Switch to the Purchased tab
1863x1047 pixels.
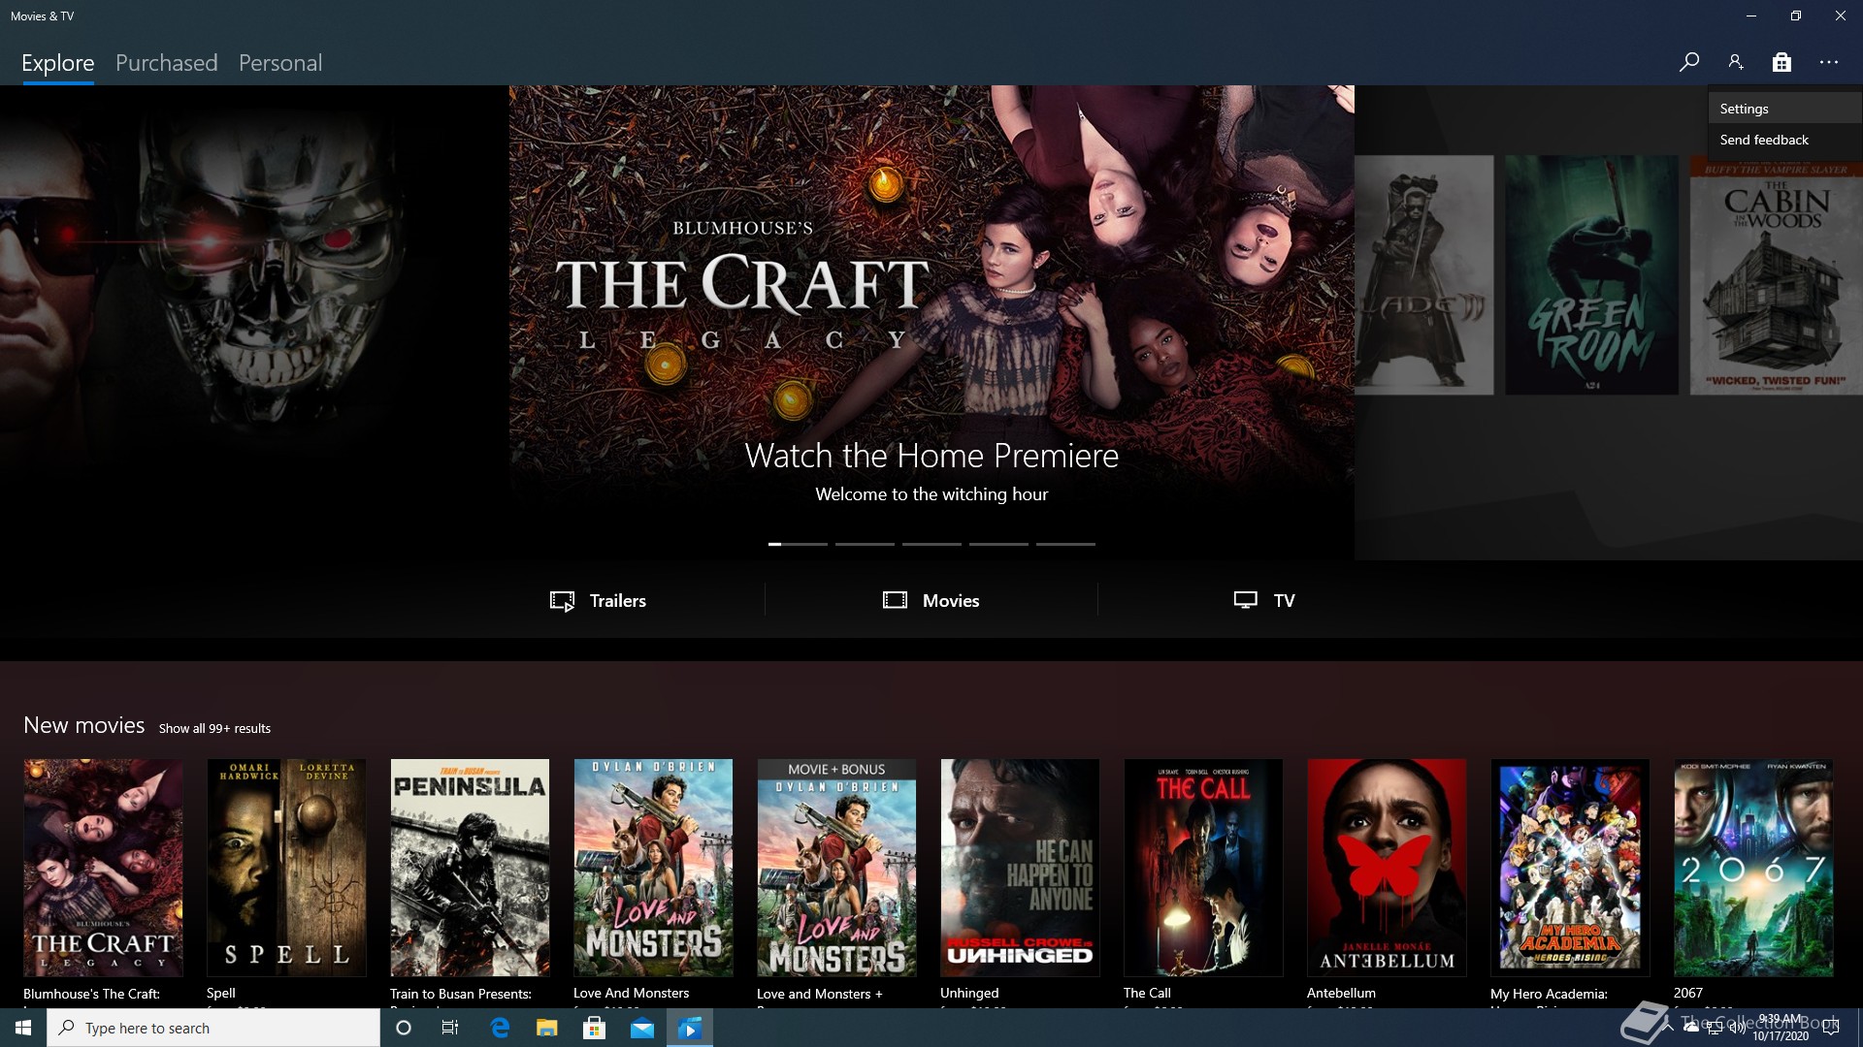click(x=167, y=63)
